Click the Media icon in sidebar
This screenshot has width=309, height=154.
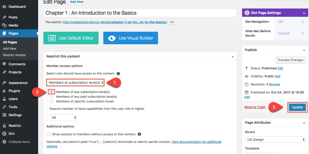point(4,25)
